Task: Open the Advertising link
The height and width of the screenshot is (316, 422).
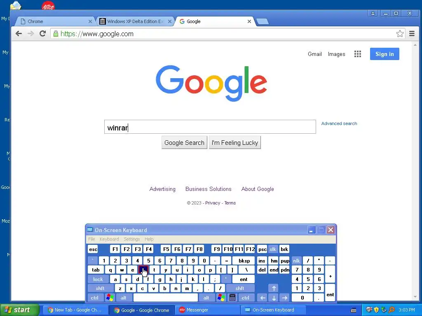Action: (162, 189)
